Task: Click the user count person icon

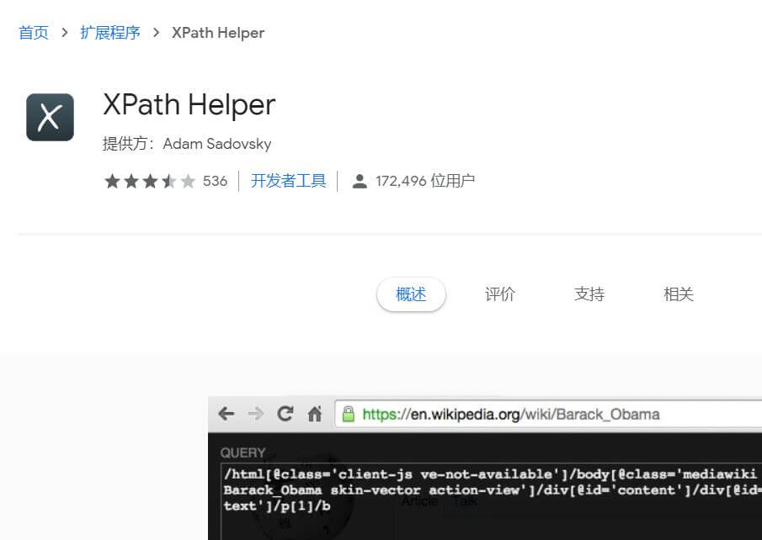Action: [360, 181]
